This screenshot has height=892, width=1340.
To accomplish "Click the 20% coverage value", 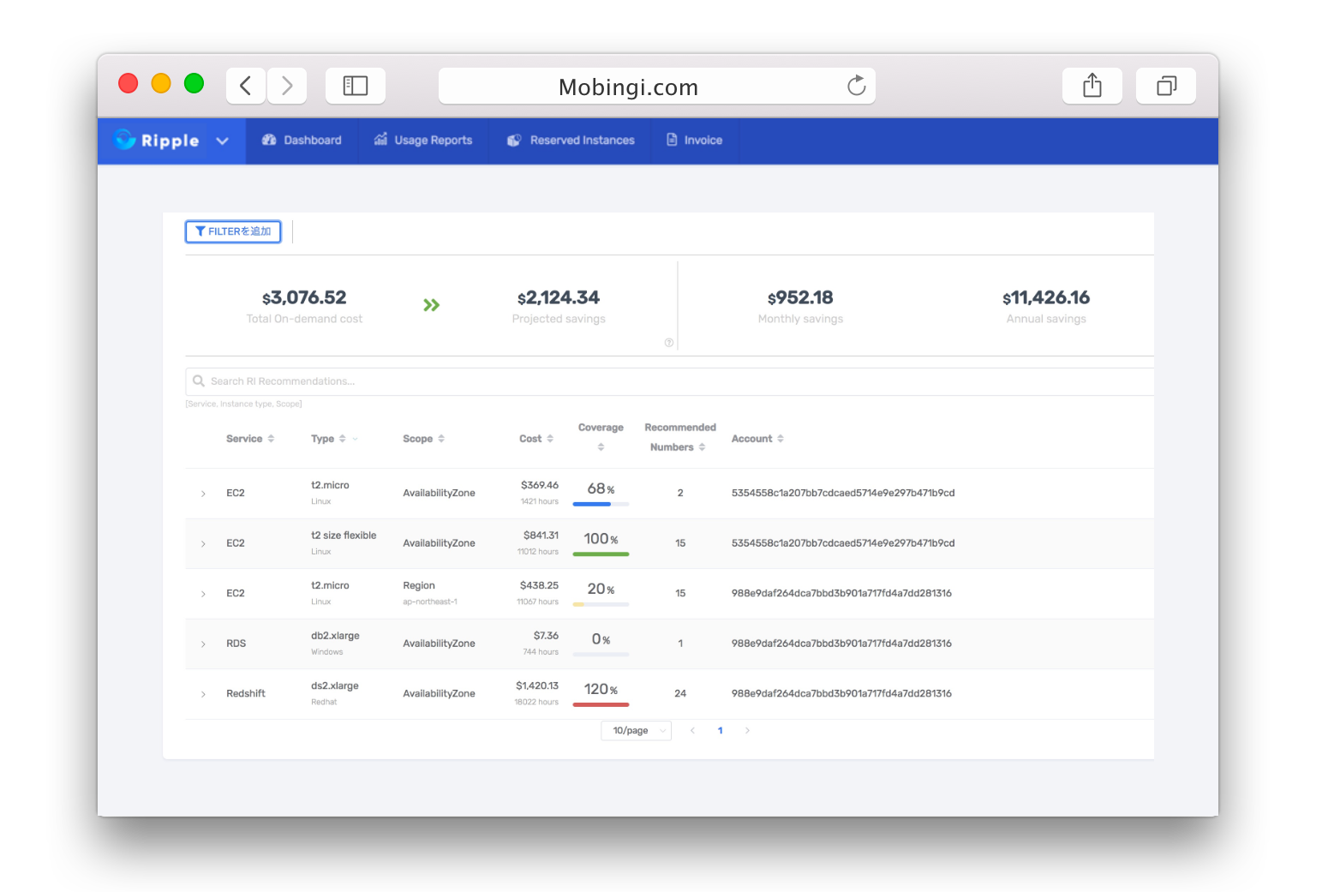I will (x=601, y=590).
